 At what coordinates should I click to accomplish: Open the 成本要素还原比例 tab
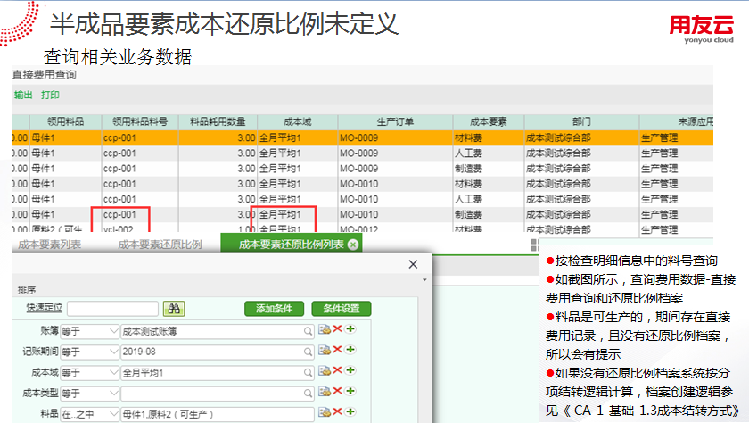[x=160, y=245]
